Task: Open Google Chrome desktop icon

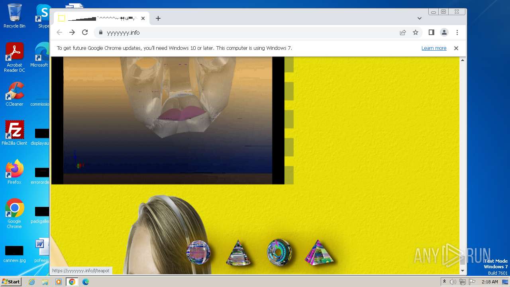Action: (x=14, y=214)
